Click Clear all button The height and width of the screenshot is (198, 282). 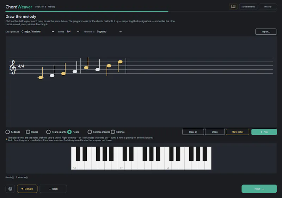(x=193, y=132)
